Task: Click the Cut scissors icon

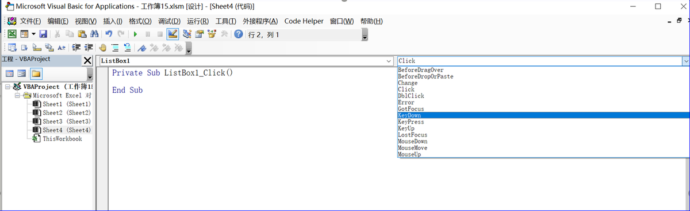Action: [x=57, y=34]
